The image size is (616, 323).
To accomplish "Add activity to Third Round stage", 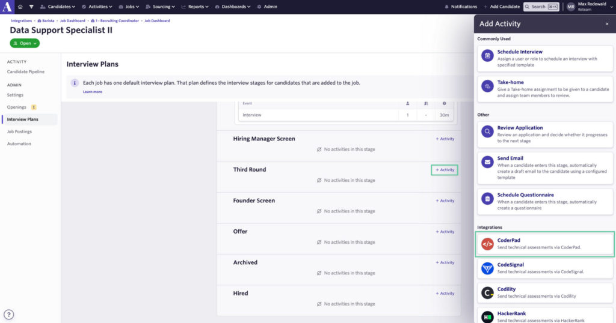I will pyautogui.click(x=445, y=170).
